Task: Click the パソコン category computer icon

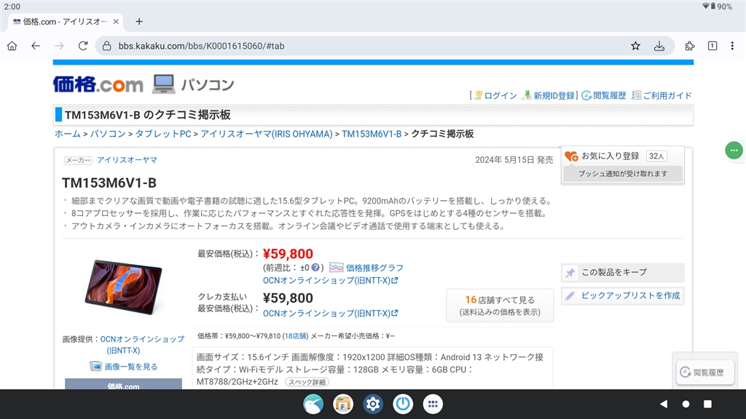Action: (164, 84)
